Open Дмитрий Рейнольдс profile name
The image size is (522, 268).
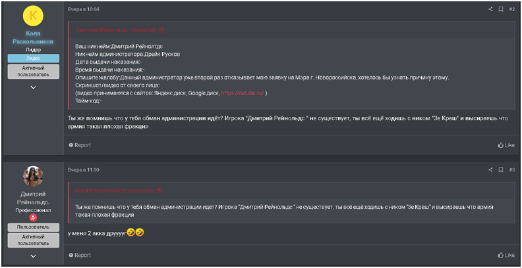coord(34,198)
